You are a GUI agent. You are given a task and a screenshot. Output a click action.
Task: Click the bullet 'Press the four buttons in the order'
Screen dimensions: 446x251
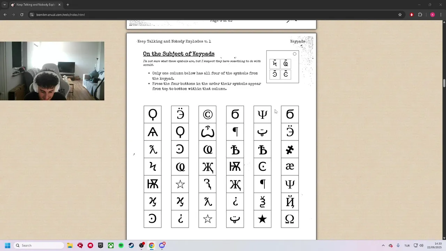tap(207, 86)
